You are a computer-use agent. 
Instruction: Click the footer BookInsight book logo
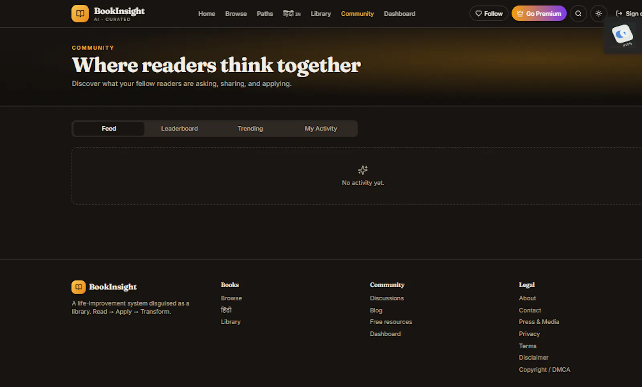pyautogui.click(x=79, y=287)
